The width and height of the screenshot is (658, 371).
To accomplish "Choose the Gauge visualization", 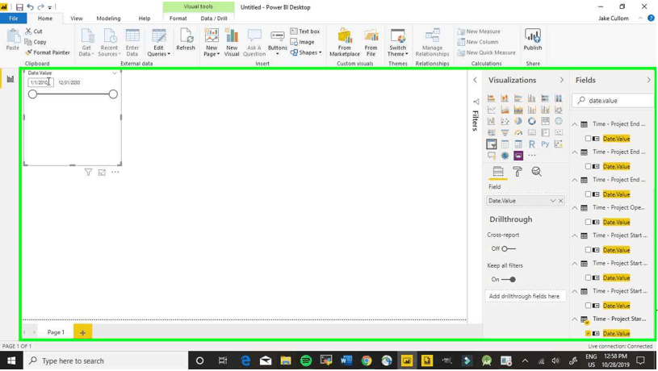I will (518, 133).
